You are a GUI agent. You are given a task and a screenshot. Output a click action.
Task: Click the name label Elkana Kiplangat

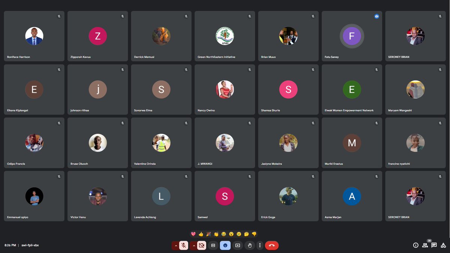[18, 111]
